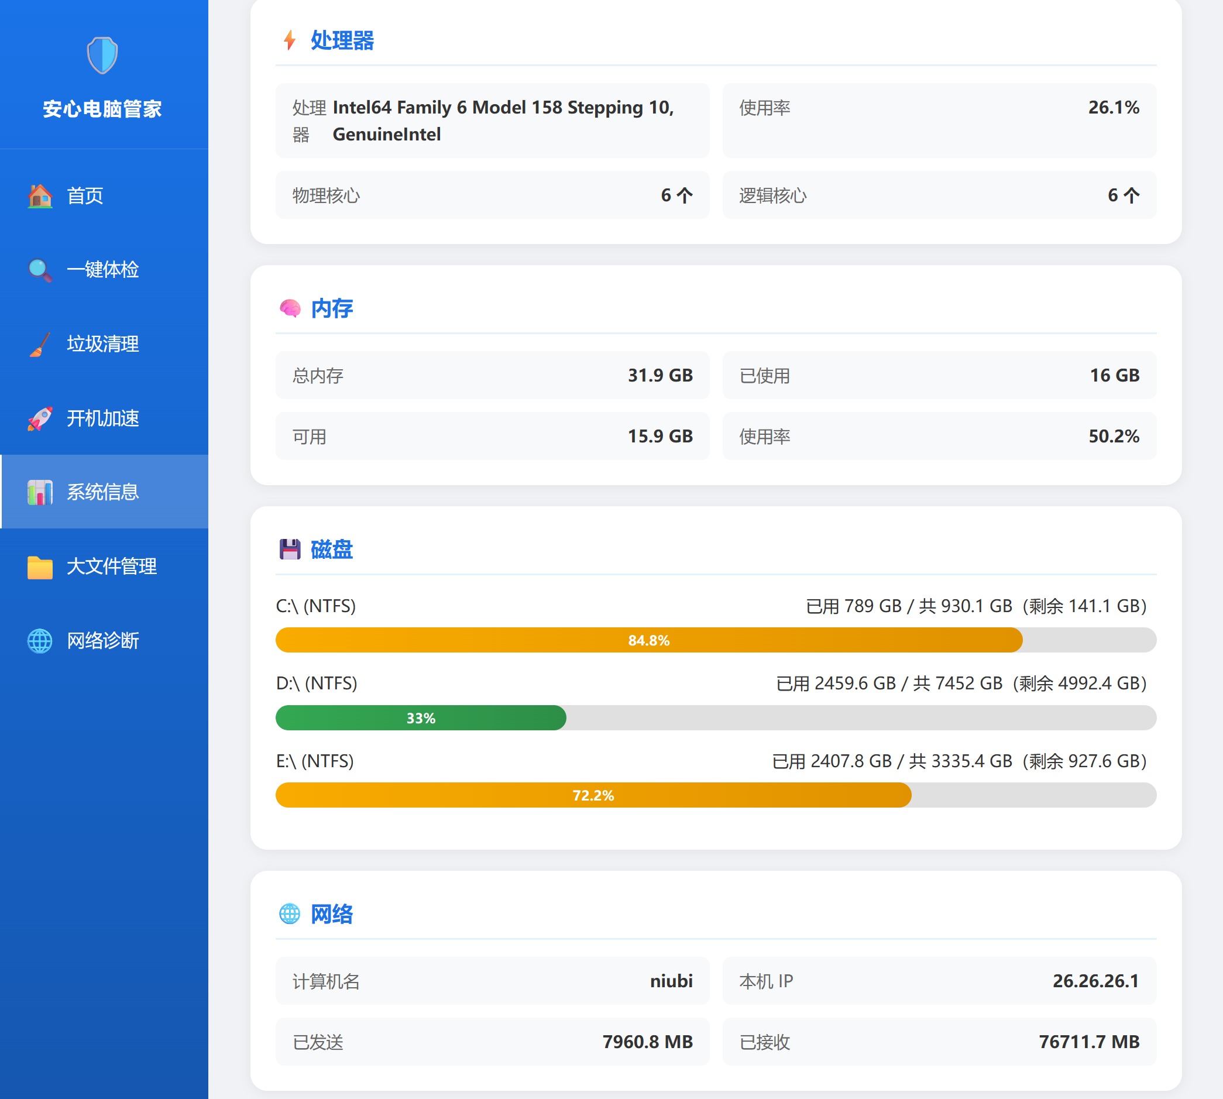Click the C:\ drive usage bar
The image size is (1223, 1099).
(x=649, y=640)
